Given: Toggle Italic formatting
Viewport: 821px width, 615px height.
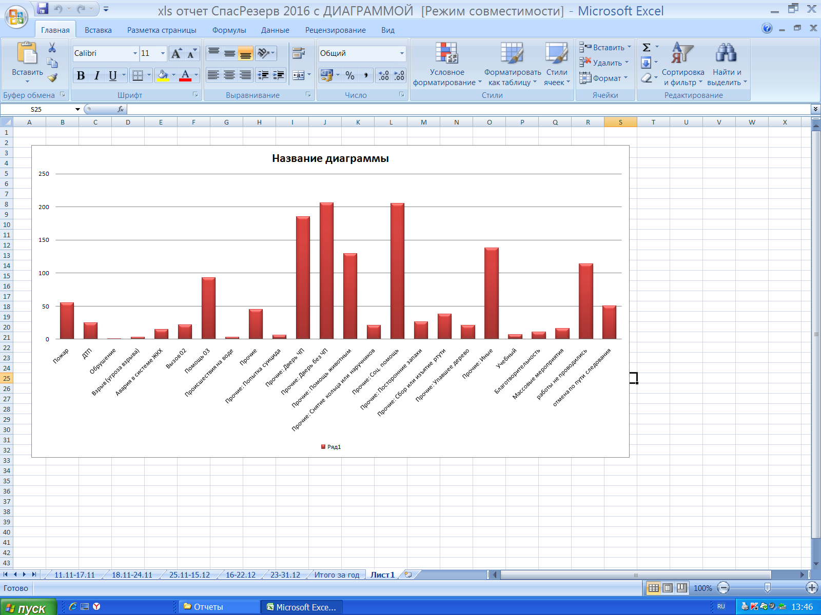Looking at the screenshot, I should point(96,75).
